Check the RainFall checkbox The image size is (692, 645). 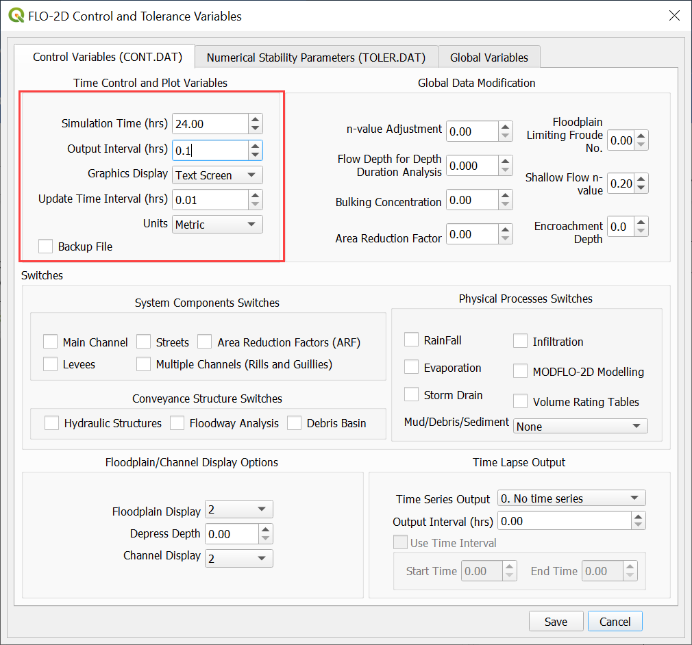(x=412, y=340)
